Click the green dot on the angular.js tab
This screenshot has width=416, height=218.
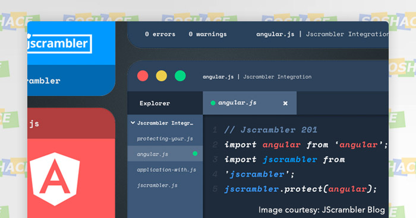click(x=213, y=103)
